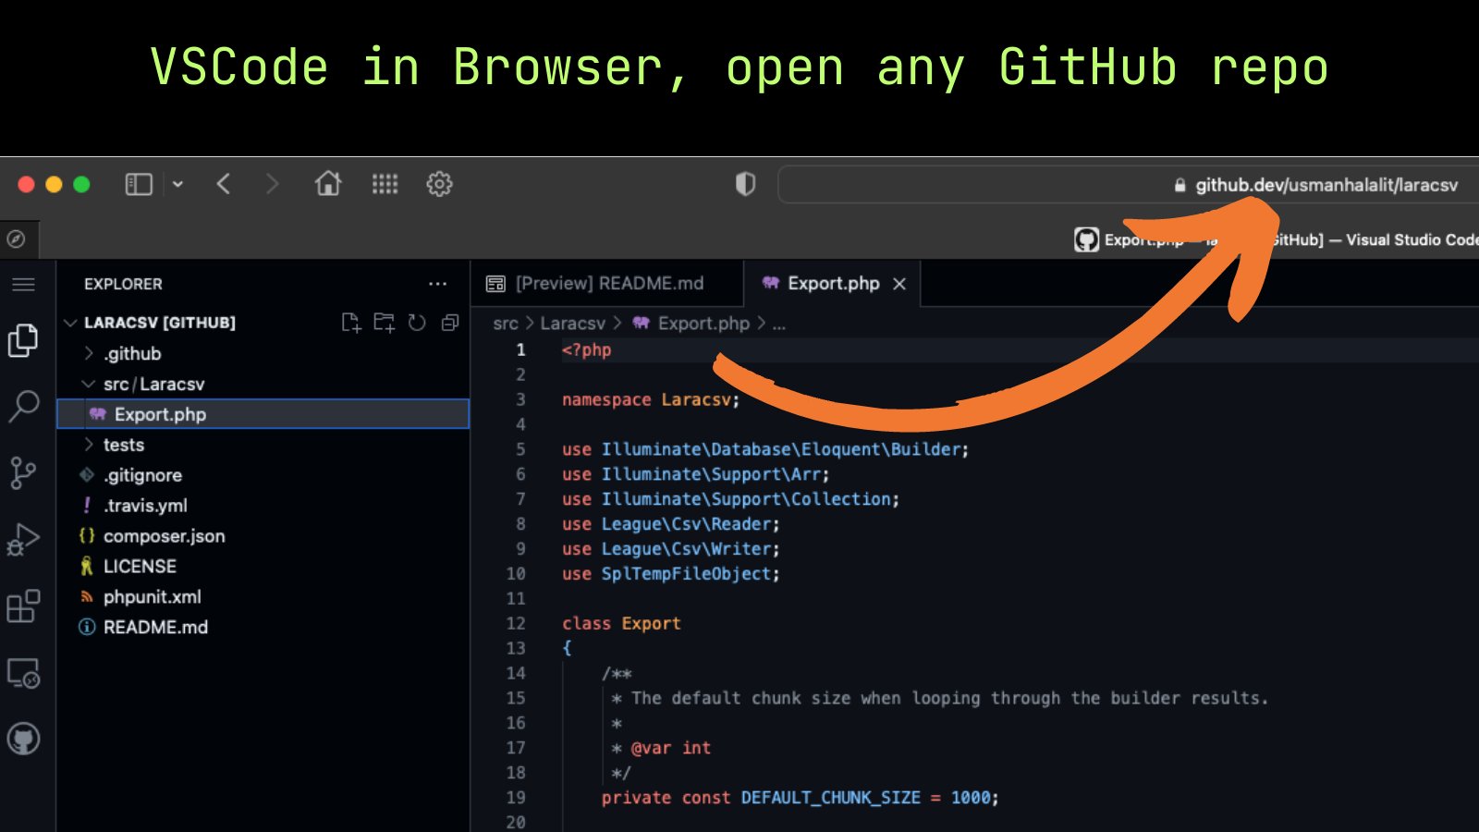The height and width of the screenshot is (832, 1479).
Task: Refresh the Explorer file tree
Action: (x=416, y=323)
